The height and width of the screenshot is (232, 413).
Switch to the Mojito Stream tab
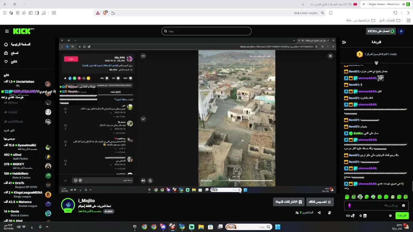[386, 4]
